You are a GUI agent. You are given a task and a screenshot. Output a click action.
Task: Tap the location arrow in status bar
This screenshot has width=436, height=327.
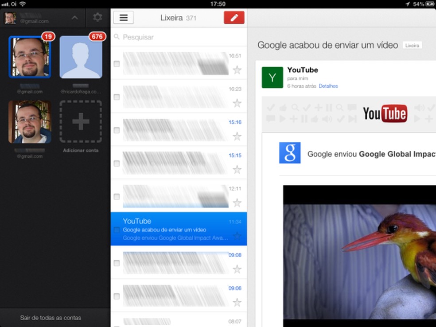pyautogui.click(x=408, y=4)
